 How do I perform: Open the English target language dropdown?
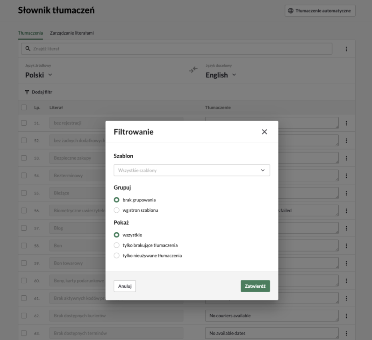221,75
